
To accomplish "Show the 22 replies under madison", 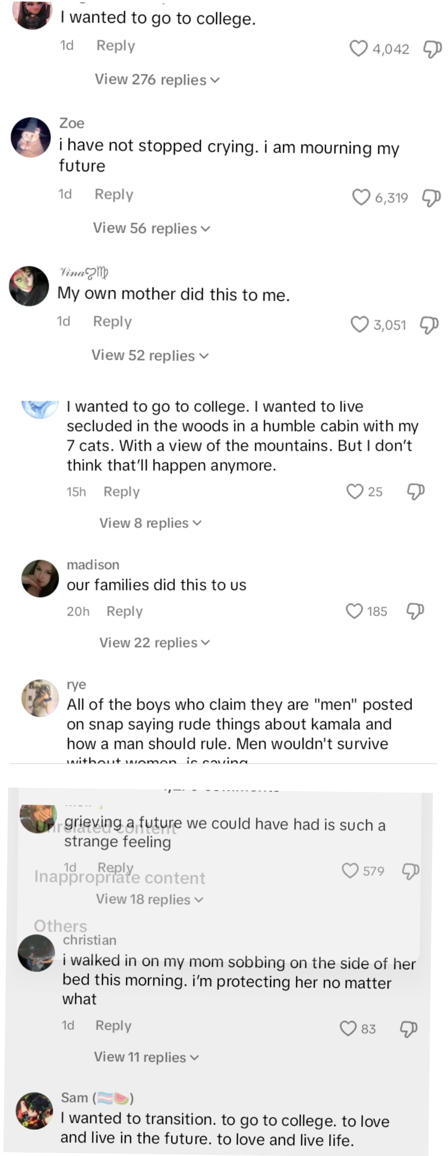I will pos(155,643).
